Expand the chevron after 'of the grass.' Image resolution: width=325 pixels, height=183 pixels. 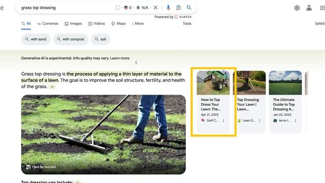(52, 87)
